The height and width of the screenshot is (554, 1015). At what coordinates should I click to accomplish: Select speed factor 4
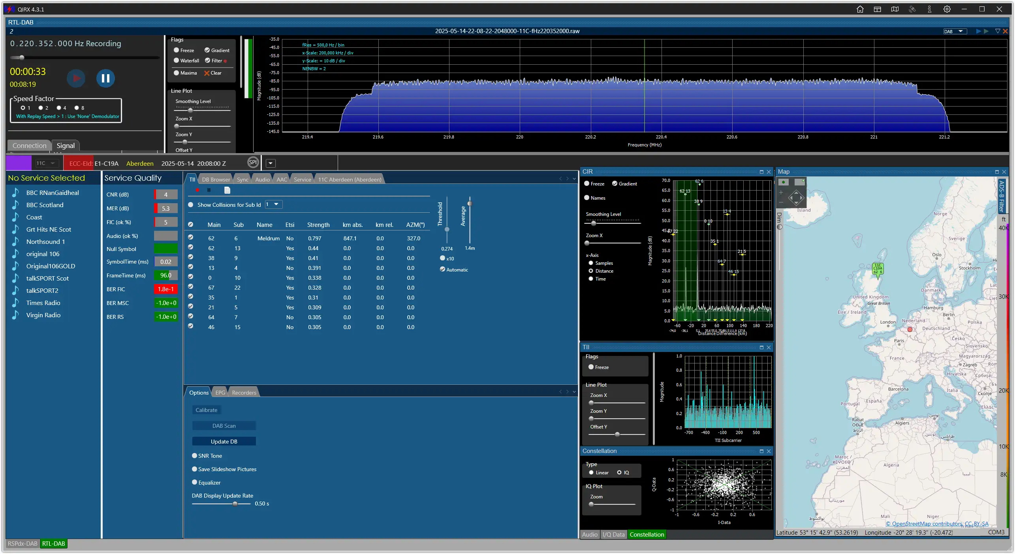[x=58, y=108]
